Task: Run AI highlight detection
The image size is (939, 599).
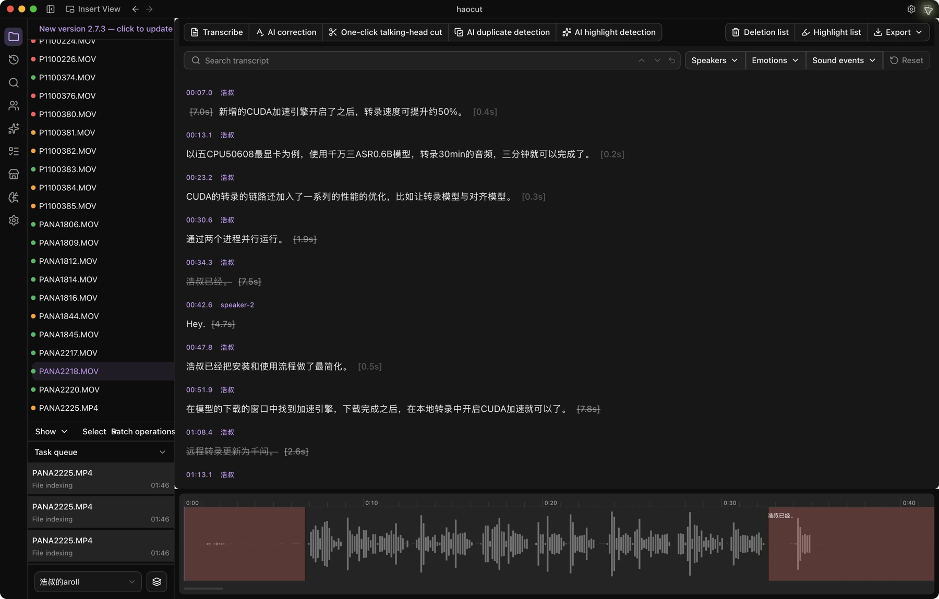Action: [x=609, y=32]
